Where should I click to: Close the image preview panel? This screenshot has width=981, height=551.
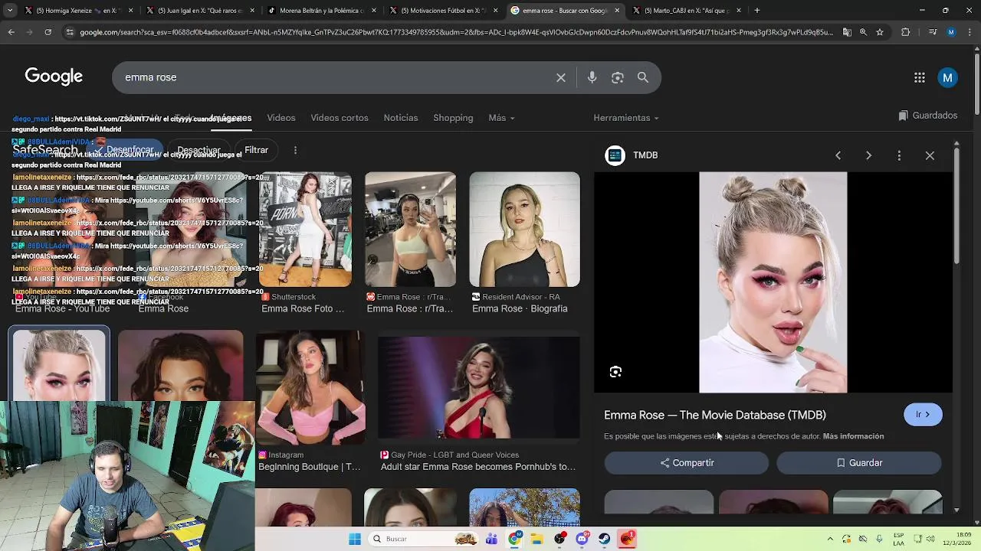(930, 155)
